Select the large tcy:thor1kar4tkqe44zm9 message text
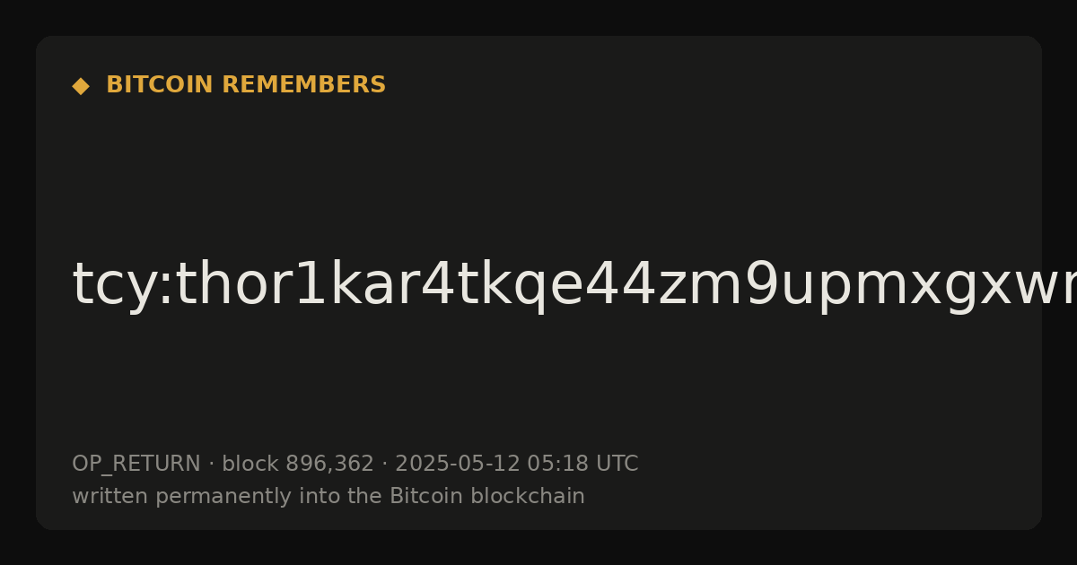This screenshot has width=1077, height=565. click(x=574, y=285)
